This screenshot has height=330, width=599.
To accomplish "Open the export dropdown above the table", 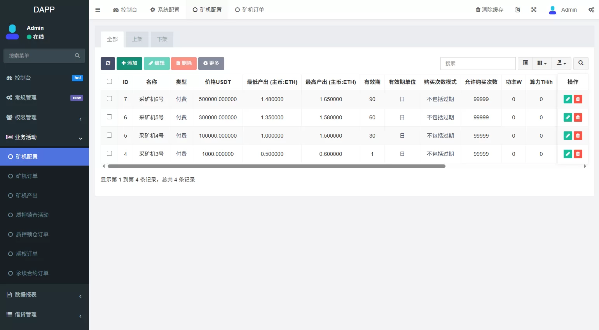I will point(561,63).
